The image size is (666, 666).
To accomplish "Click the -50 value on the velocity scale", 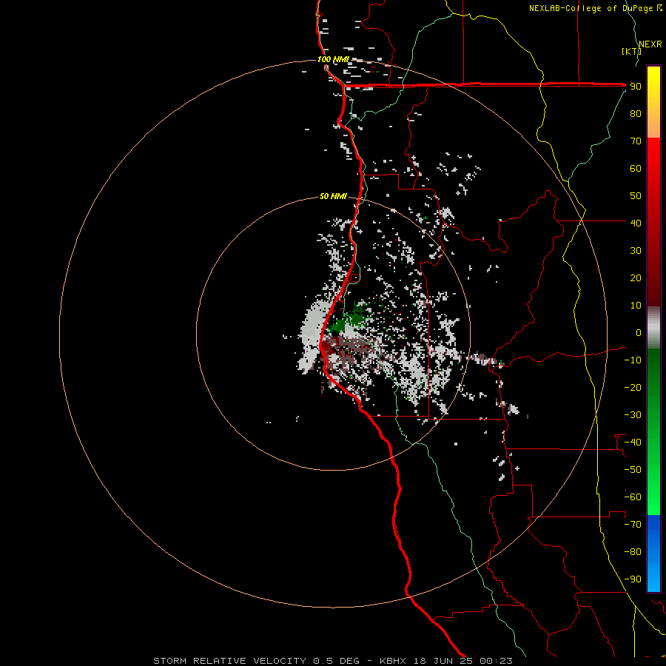I will [633, 470].
